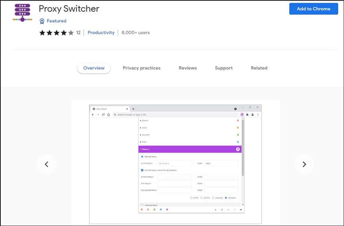Click the Add to Chrome button

pyautogui.click(x=313, y=9)
